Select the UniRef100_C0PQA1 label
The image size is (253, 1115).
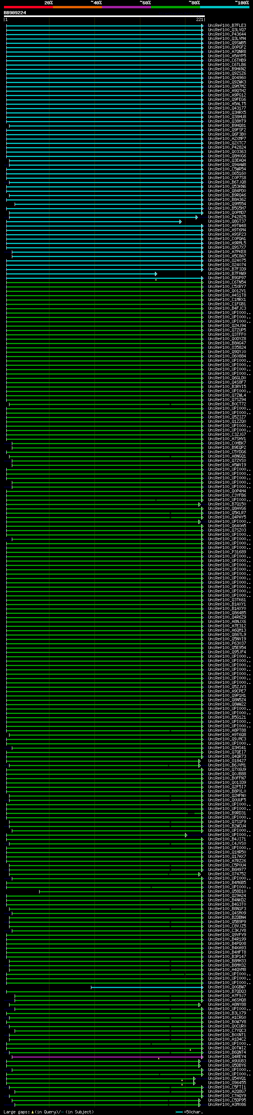point(227,239)
